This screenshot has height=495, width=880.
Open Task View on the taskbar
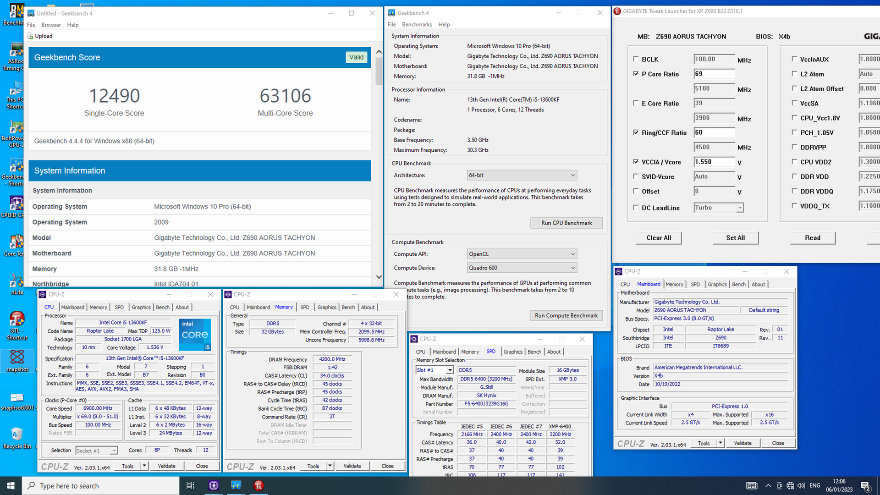pos(190,486)
